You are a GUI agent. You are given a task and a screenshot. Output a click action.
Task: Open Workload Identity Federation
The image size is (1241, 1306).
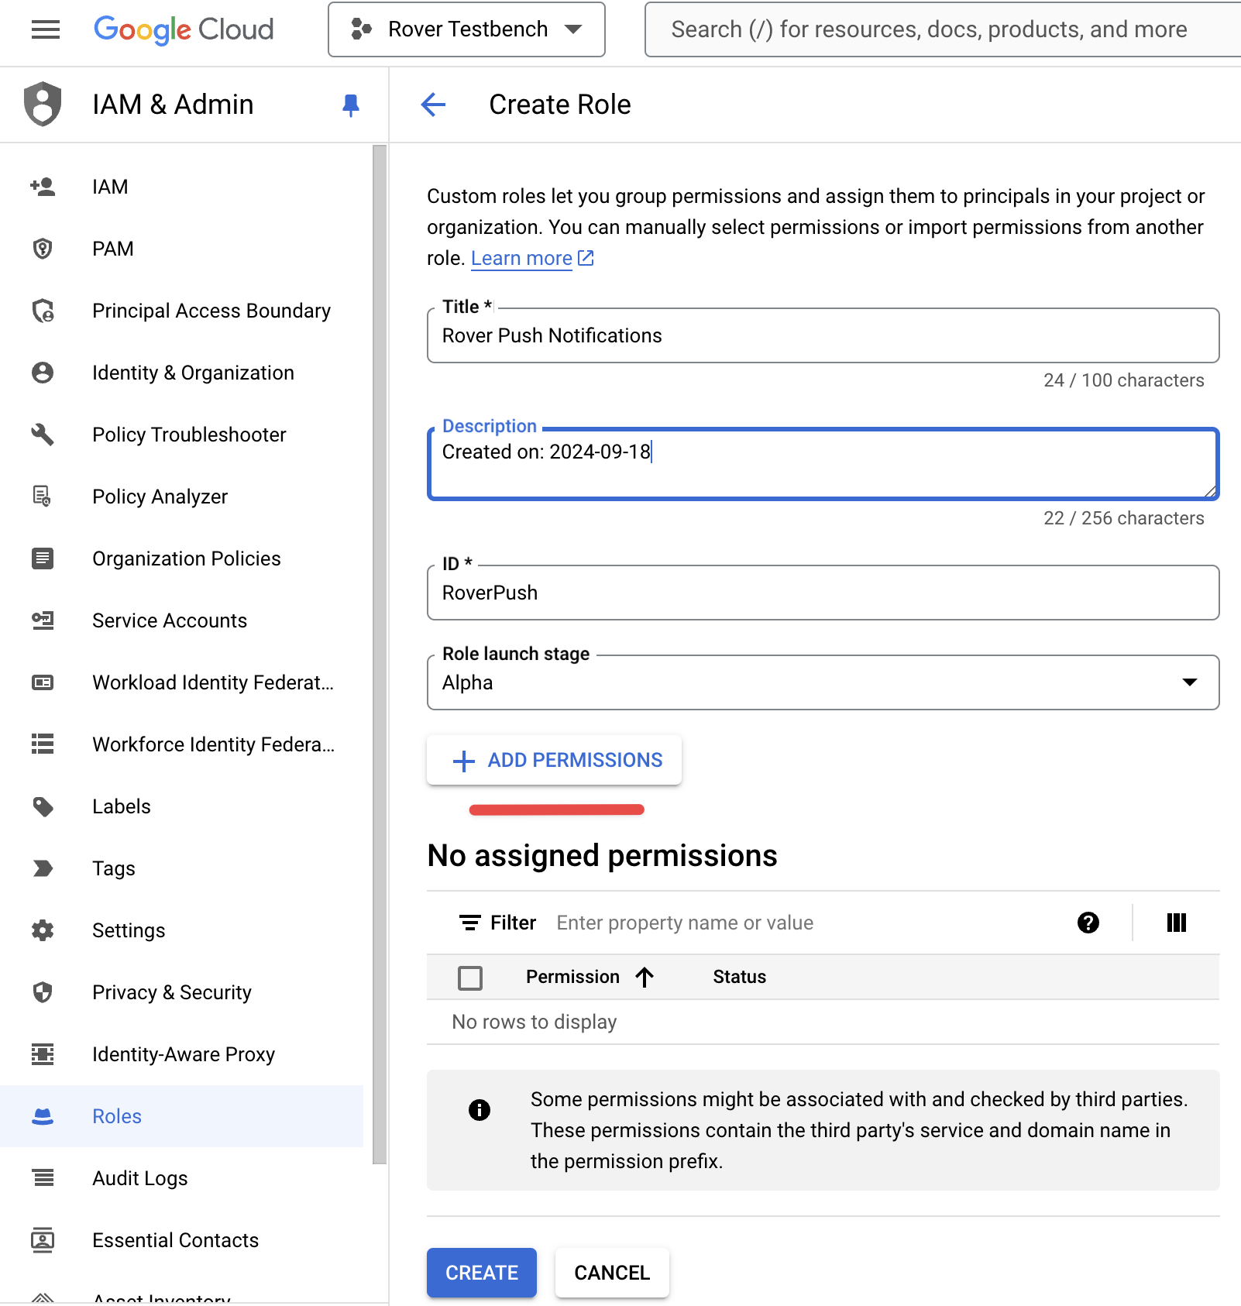tap(213, 682)
